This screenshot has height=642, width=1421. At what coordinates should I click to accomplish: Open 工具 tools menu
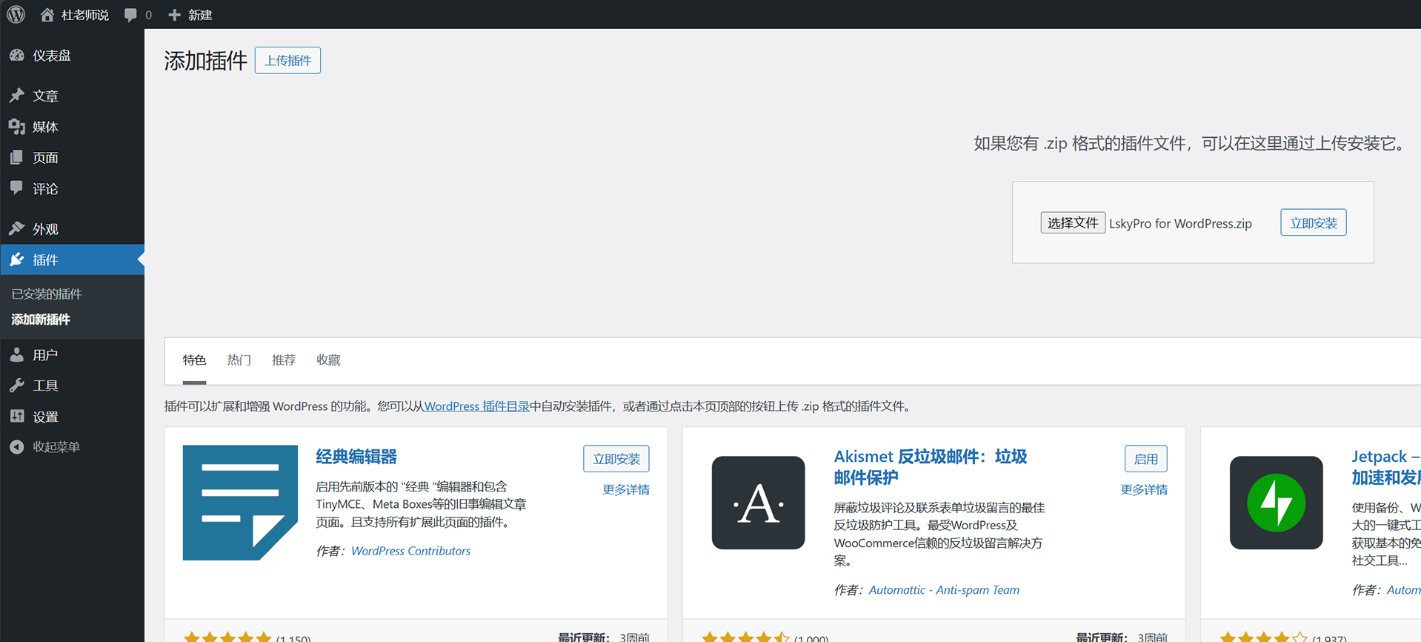pyautogui.click(x=72, y=385)
